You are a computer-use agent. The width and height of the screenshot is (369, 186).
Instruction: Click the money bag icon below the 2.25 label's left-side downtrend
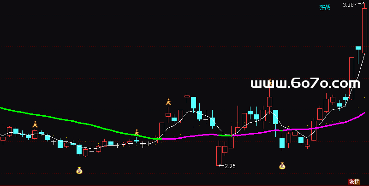point(79,170)
